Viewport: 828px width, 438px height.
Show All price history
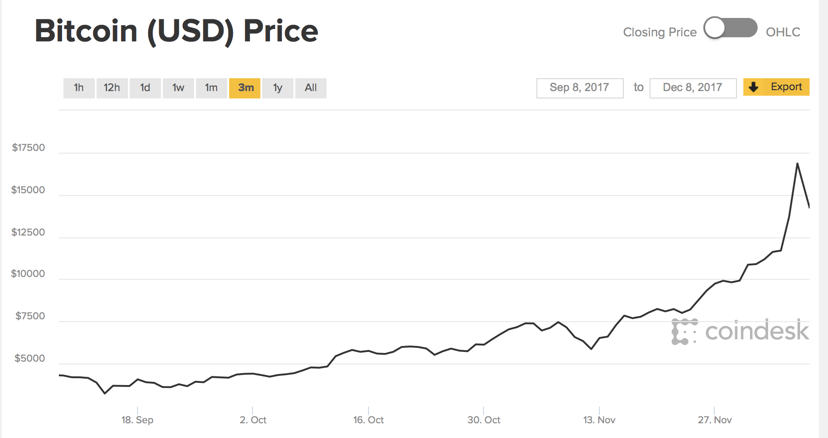(x=310, y=88)
